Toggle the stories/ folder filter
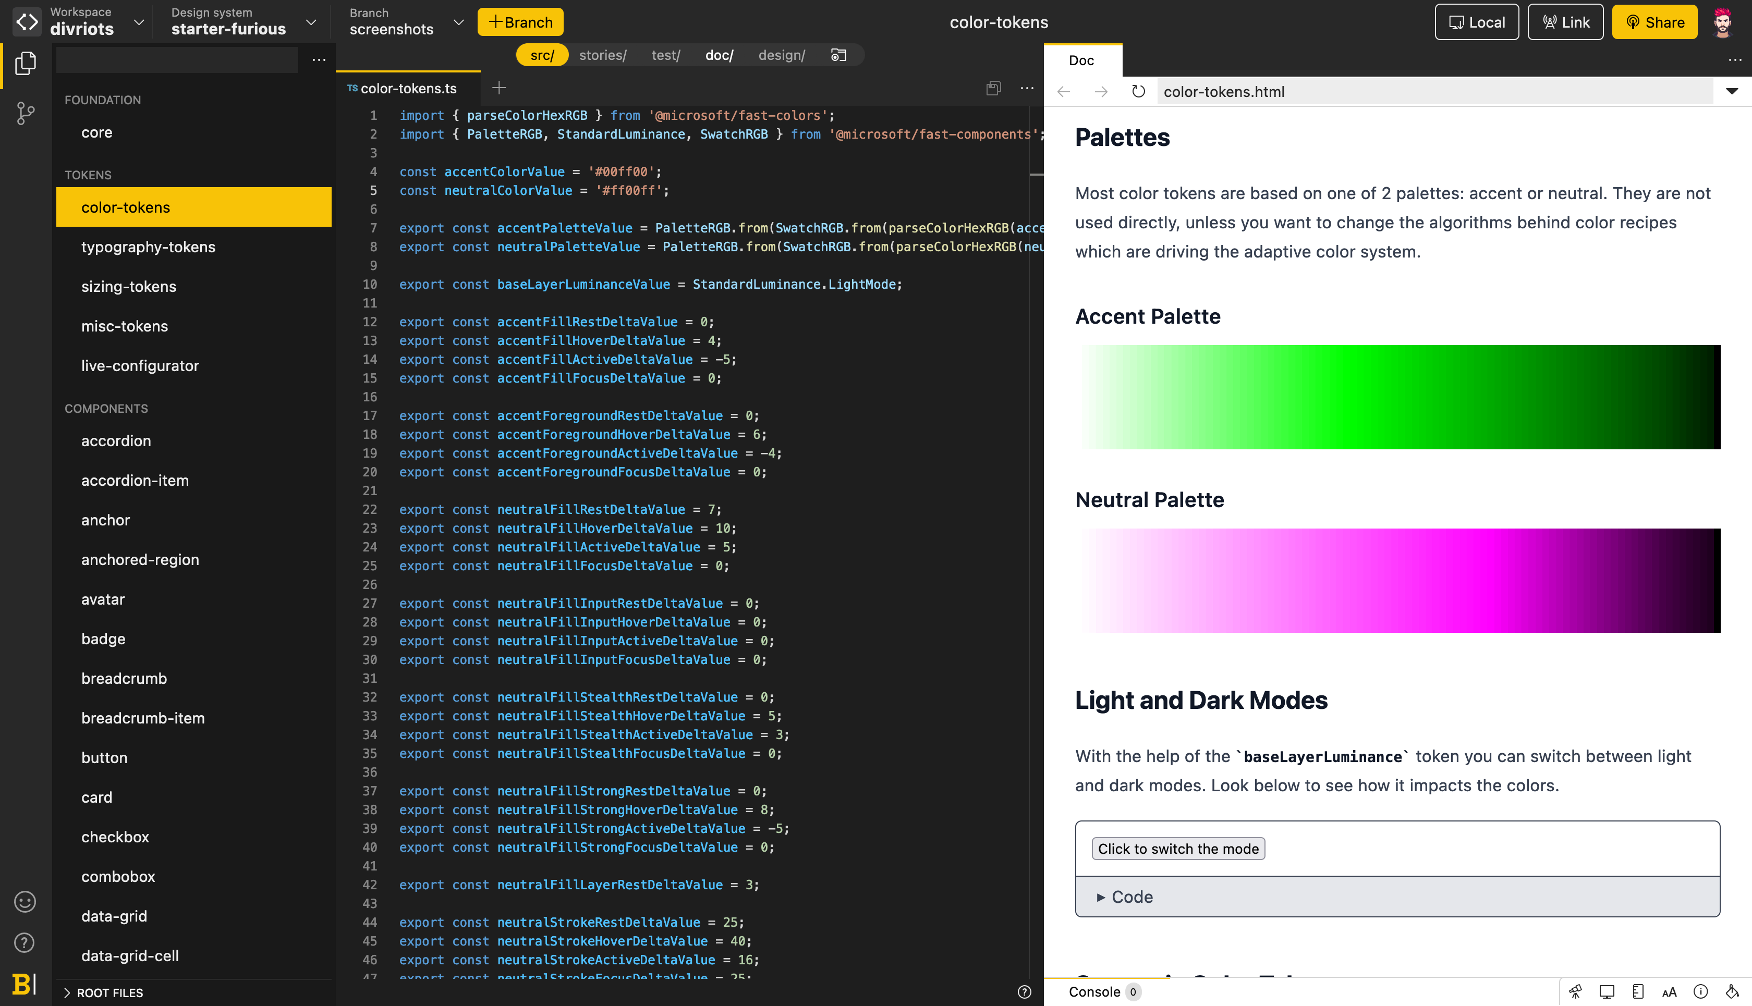 (x=602, y=55)
